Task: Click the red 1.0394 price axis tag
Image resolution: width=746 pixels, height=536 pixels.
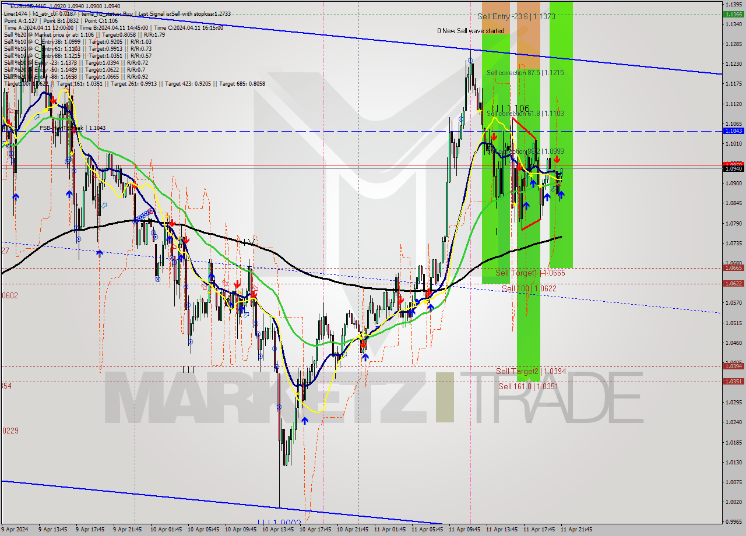Action: click(x=733, y=366)
